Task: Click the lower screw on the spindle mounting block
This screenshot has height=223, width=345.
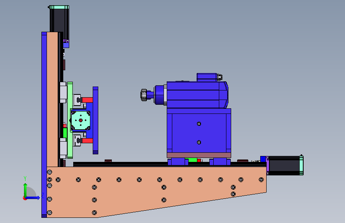Action: pos(199,142)
